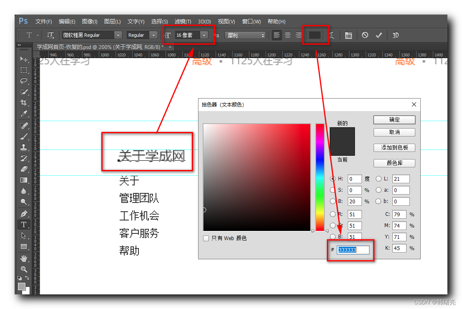Click the text color swatch in options bar
This screenshot has width=462, height=309.
tap(316, 35)
